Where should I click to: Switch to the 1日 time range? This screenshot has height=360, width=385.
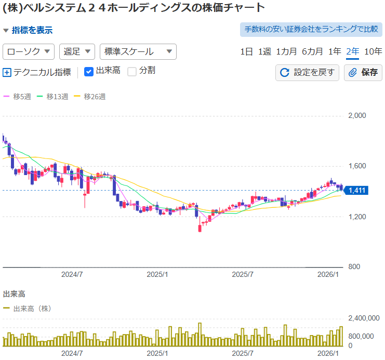246,51
